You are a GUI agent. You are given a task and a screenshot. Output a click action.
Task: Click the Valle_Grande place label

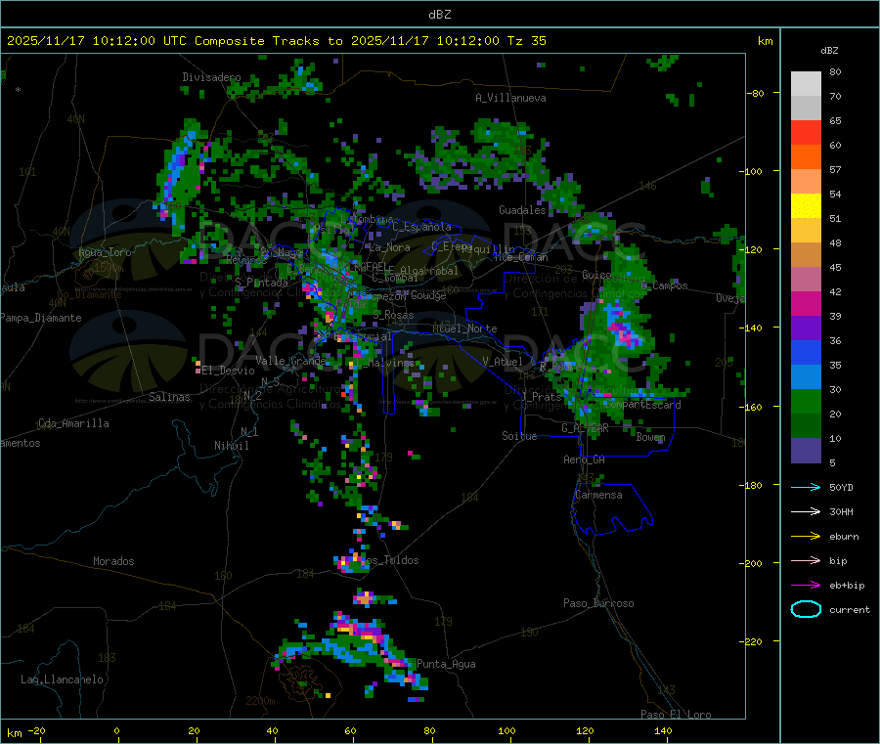click(290, 360)
